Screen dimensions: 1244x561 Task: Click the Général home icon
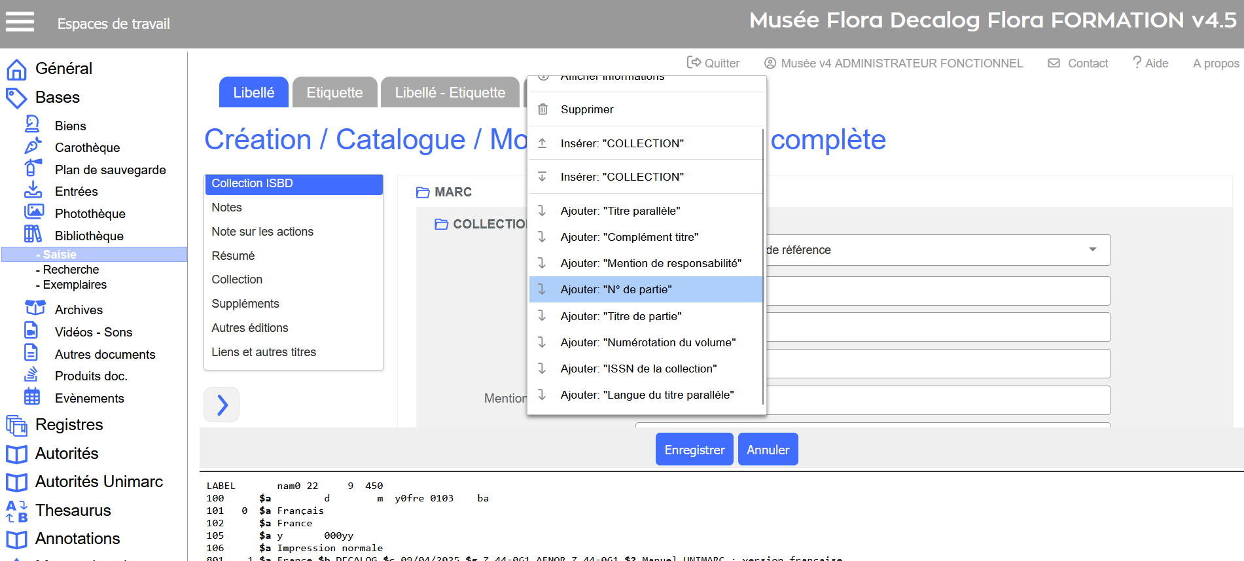click(x=16, y=69)
